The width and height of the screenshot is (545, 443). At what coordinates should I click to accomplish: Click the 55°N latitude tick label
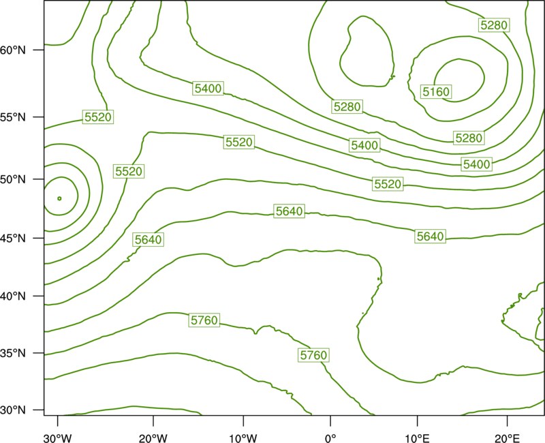(13, 117)
